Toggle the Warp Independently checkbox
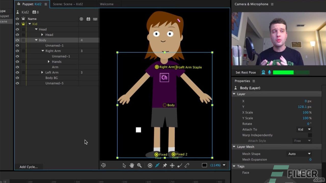Screen dimensions: 326x183 [x=310, y=135]
